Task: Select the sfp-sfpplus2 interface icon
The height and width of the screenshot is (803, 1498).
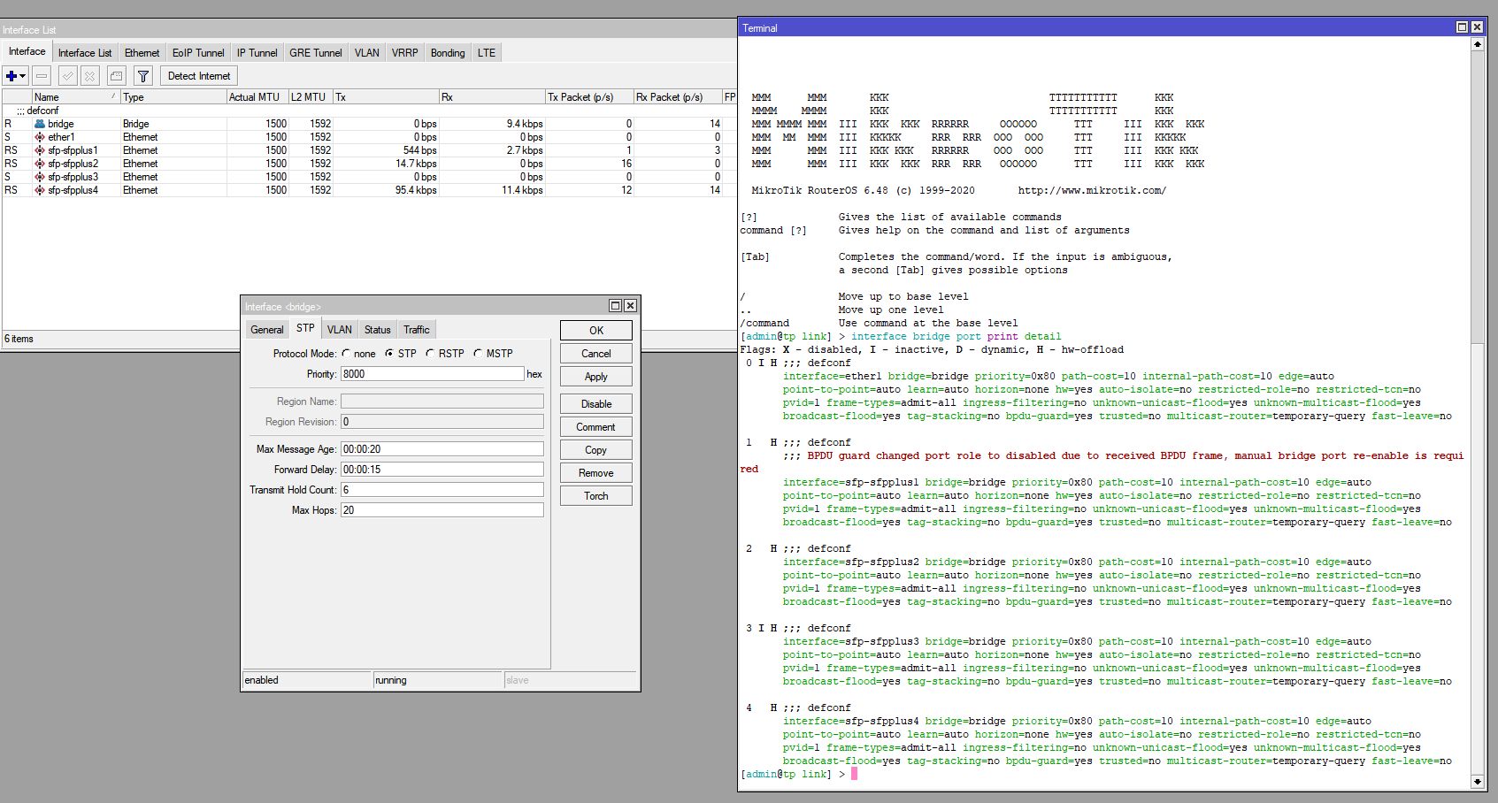Action: (x=40, y=164)
